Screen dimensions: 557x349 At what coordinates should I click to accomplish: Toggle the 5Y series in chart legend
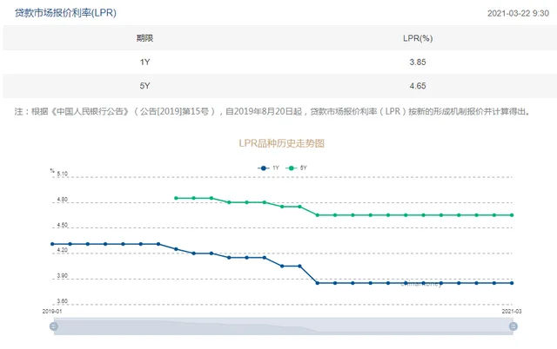click(x=296, y=168)
